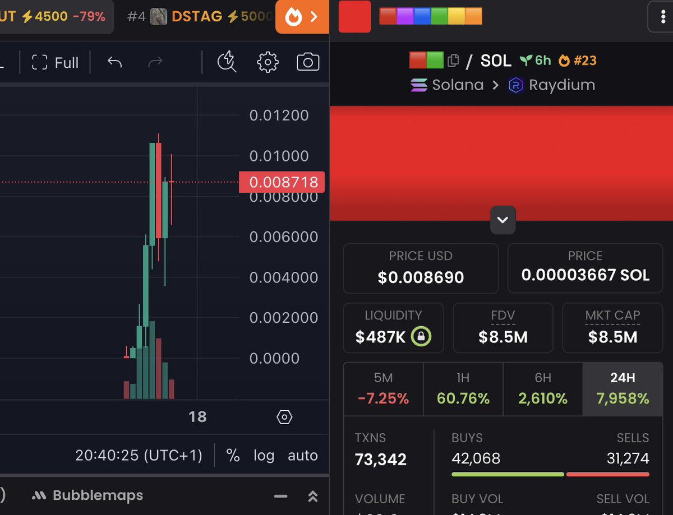Take a chart snapshot with the camera icon
Image resolution: width=673 pixels, height=515 pixels.
click(x=307, y=62)
